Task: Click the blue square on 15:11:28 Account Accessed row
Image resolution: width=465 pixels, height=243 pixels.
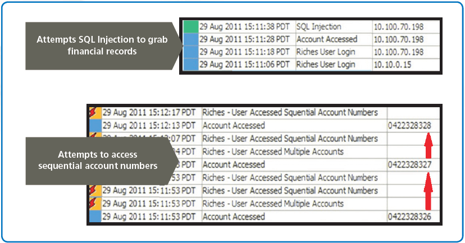Action: 190,39
